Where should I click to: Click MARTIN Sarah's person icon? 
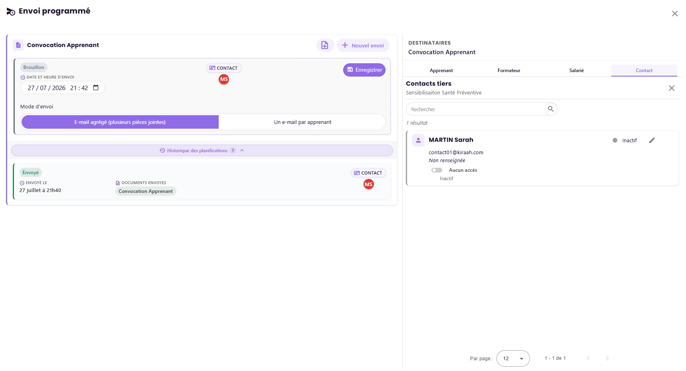pos(418,140)
